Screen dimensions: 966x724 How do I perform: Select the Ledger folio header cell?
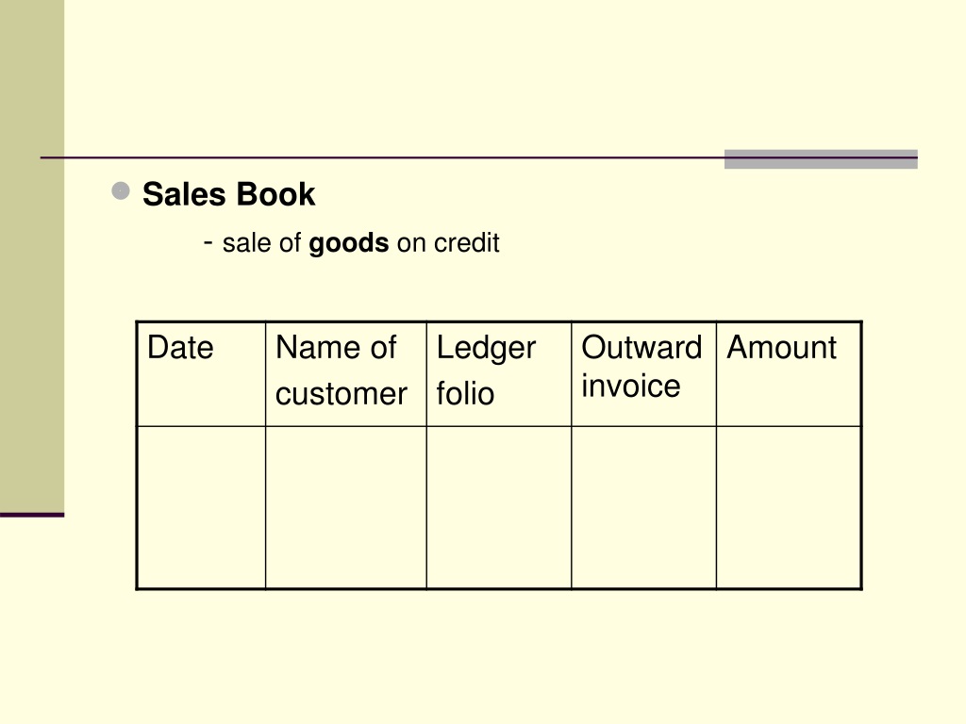coord(499,373)
